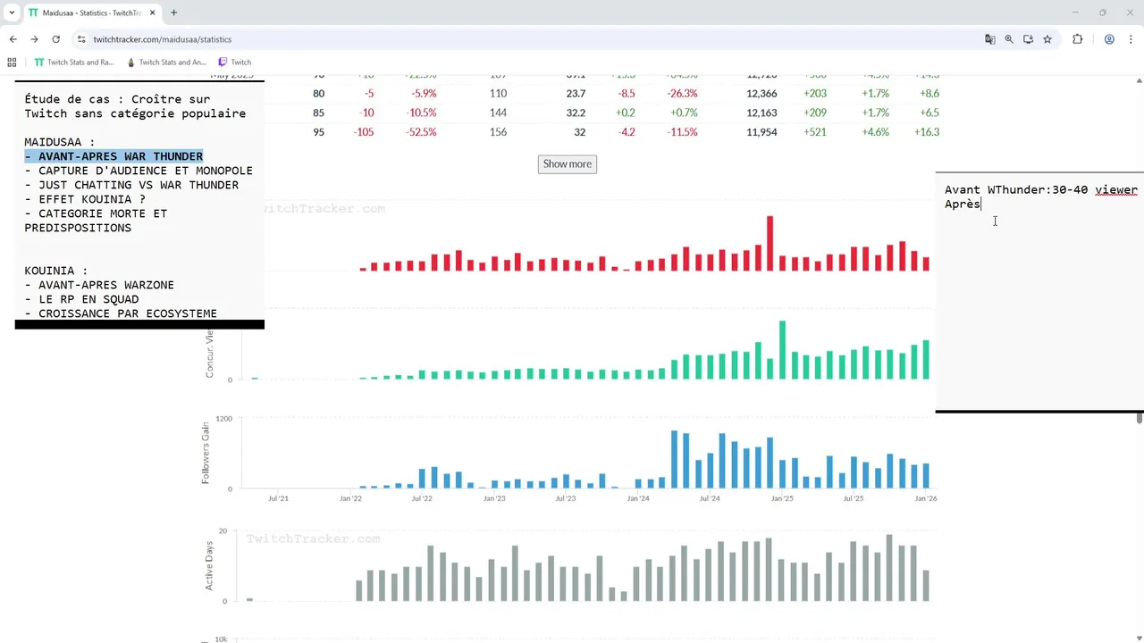Click the underlined word viewer in notes
This screenshot has height=643, width=1144.
(x=1116, y=190)
